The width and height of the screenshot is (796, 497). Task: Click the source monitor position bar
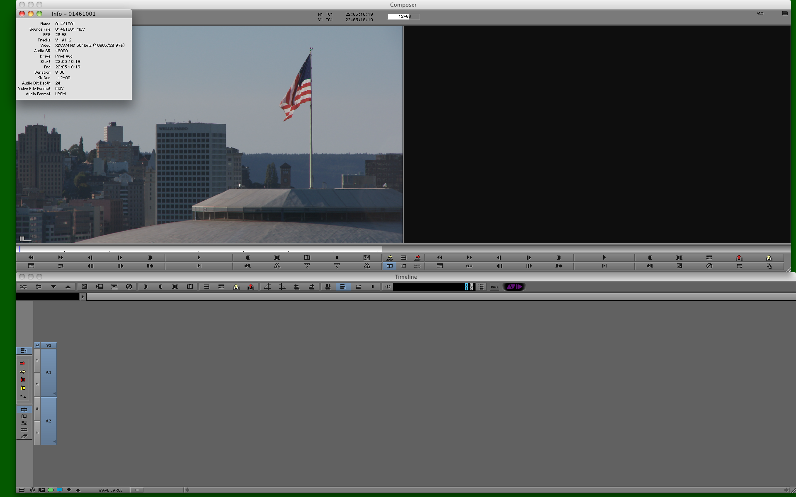tap(199, 249)
